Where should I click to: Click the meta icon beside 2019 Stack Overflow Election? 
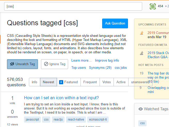142,53
